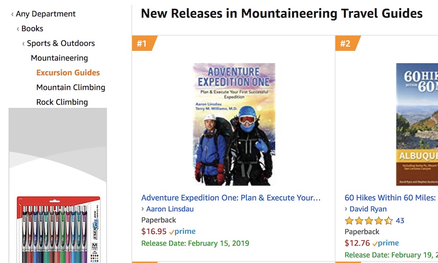Click the #2 rank badge

tap(346, 43)
